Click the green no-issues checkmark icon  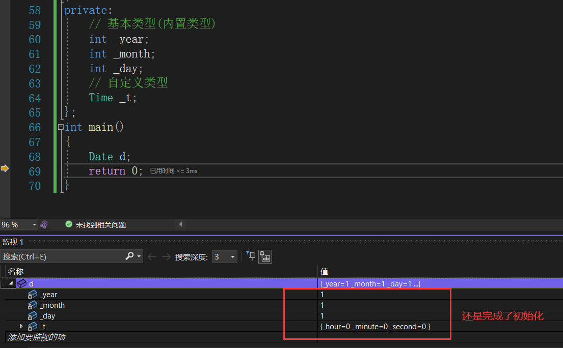tap(69, 224)
